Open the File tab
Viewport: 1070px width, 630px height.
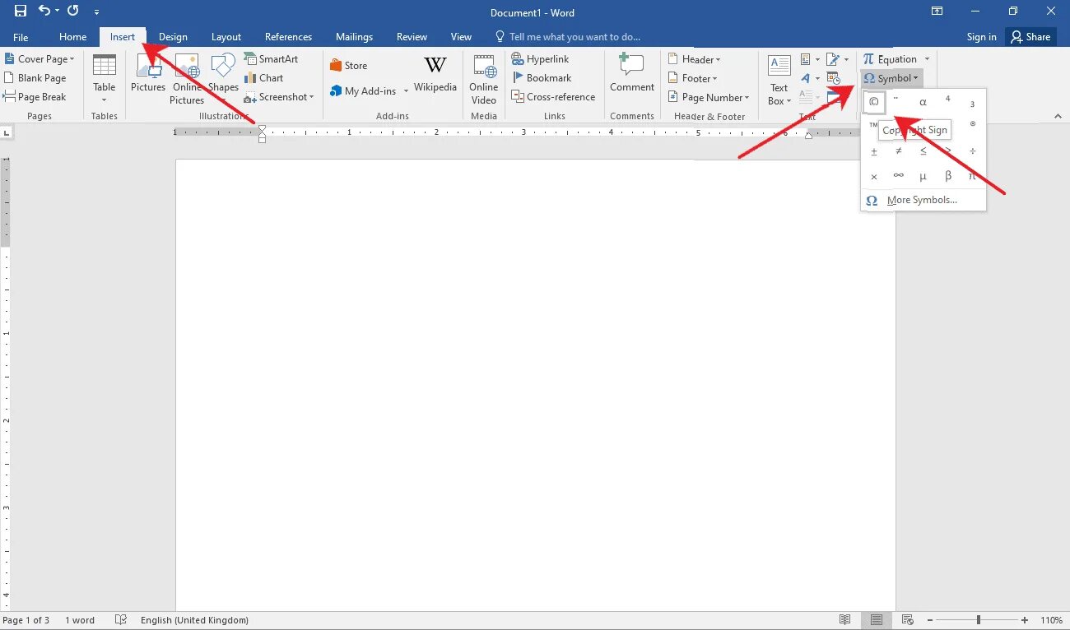[21, 37]
